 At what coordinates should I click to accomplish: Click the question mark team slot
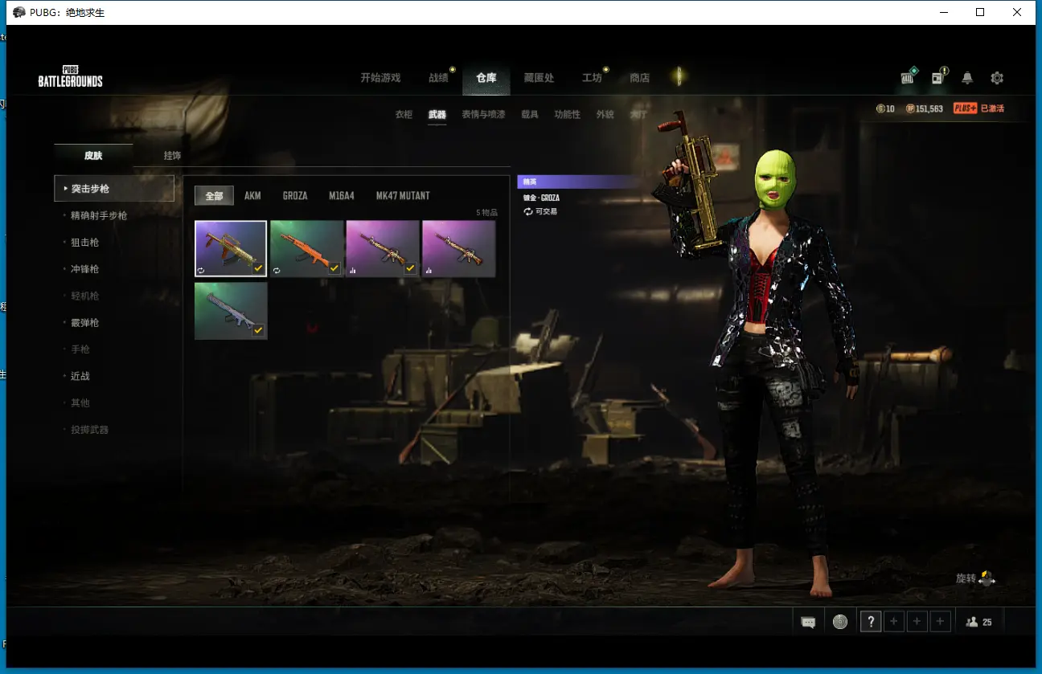click(x=870, y=622)
